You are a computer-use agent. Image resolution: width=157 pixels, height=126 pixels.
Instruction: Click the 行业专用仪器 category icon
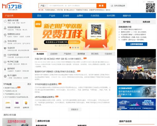pos(5,55)
